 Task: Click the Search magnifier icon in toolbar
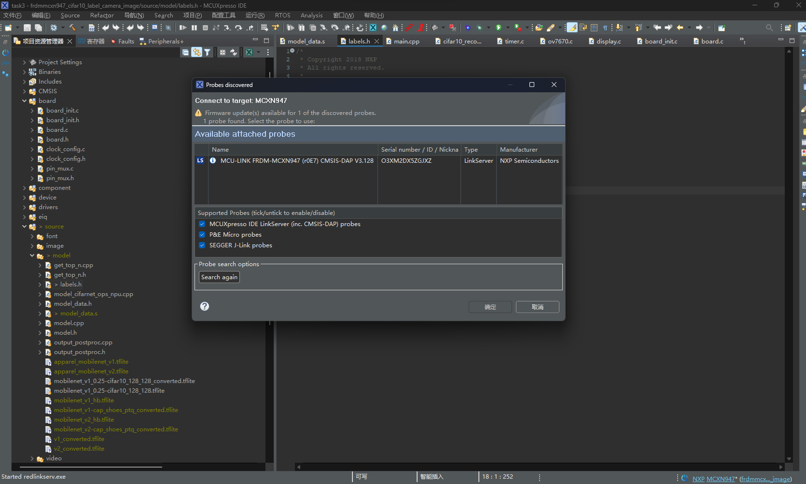tap(769, 28)
